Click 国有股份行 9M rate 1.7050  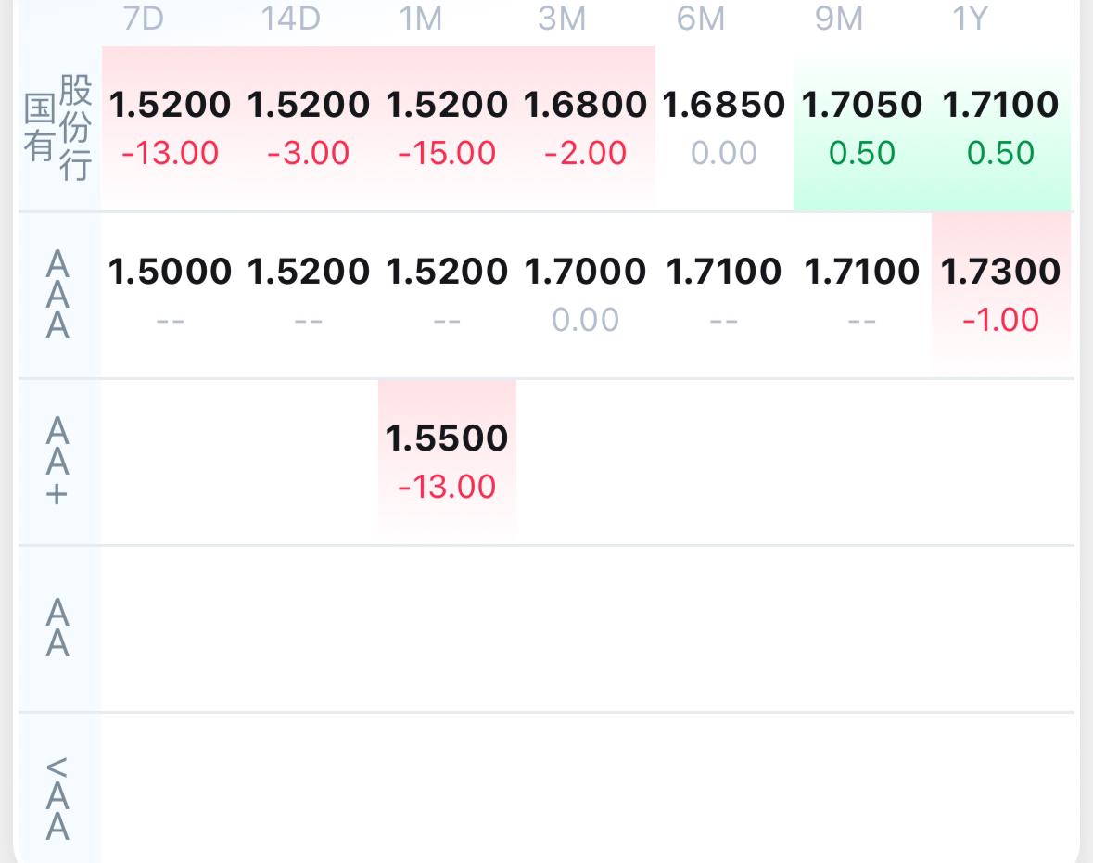click(x=862, y=106)
